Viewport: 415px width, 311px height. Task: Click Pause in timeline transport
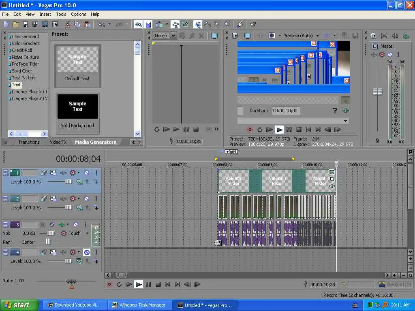(x=148, y=285)
